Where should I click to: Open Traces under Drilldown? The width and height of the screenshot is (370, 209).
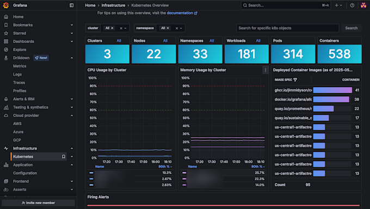[x=19, y=83]
